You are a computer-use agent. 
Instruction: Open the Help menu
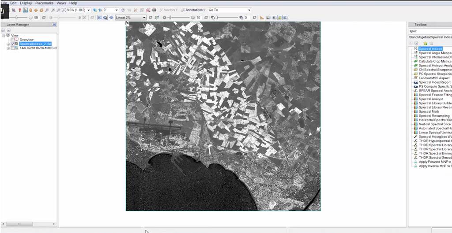coord(73,3)
